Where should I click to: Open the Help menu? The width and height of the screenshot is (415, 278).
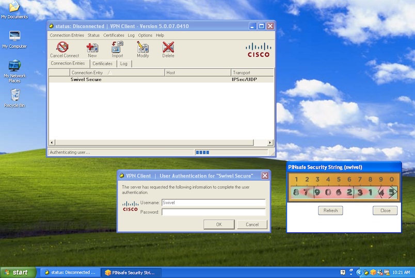tap(160, 35)
